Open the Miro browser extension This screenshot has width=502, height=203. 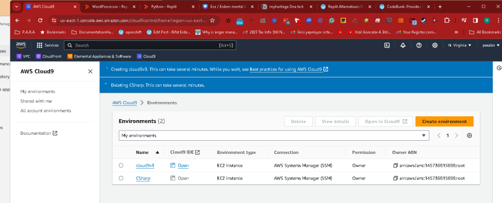point(343,21)
